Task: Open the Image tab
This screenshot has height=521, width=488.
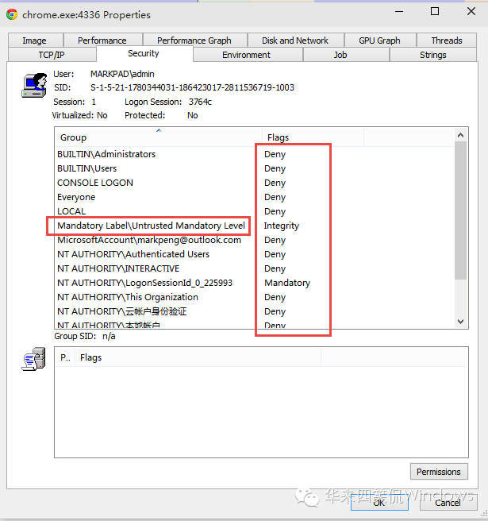Action: click(35, 41)
